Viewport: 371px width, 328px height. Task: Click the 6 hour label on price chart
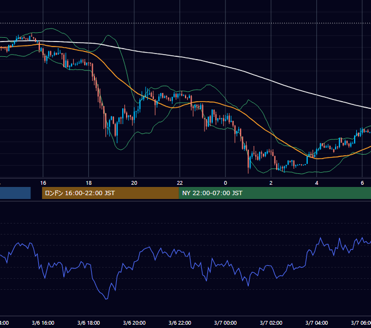(362, 183)
